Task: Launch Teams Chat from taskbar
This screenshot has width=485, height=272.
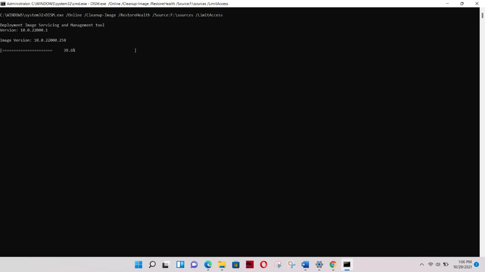Action: coord(194,265)
